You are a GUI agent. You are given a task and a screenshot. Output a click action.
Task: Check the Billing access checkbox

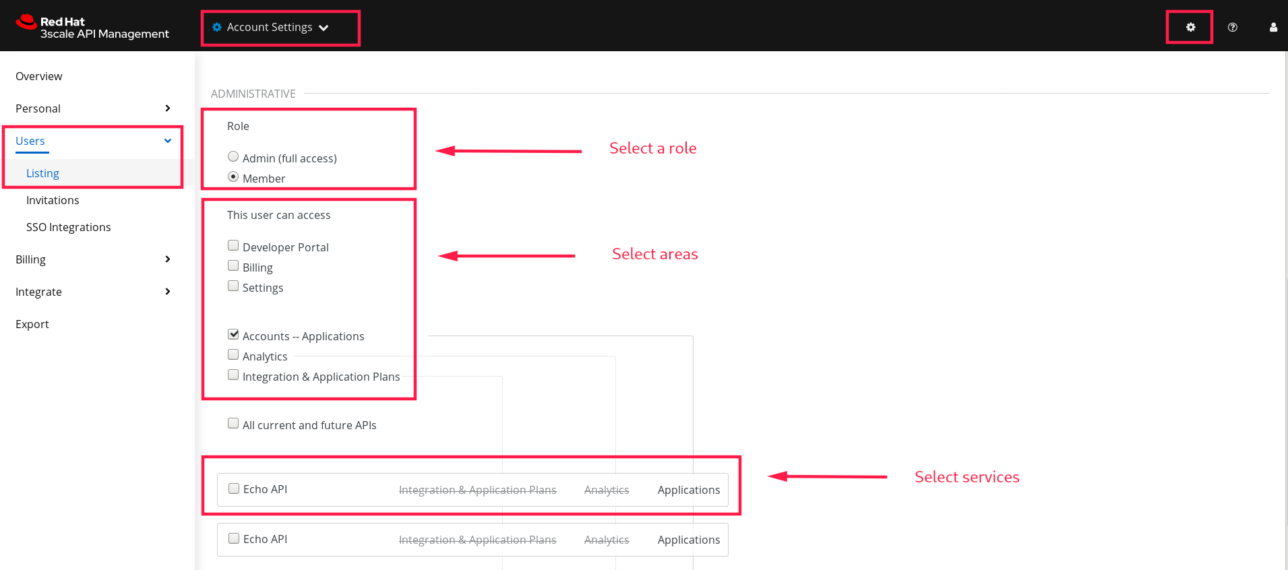coord(233,266)
